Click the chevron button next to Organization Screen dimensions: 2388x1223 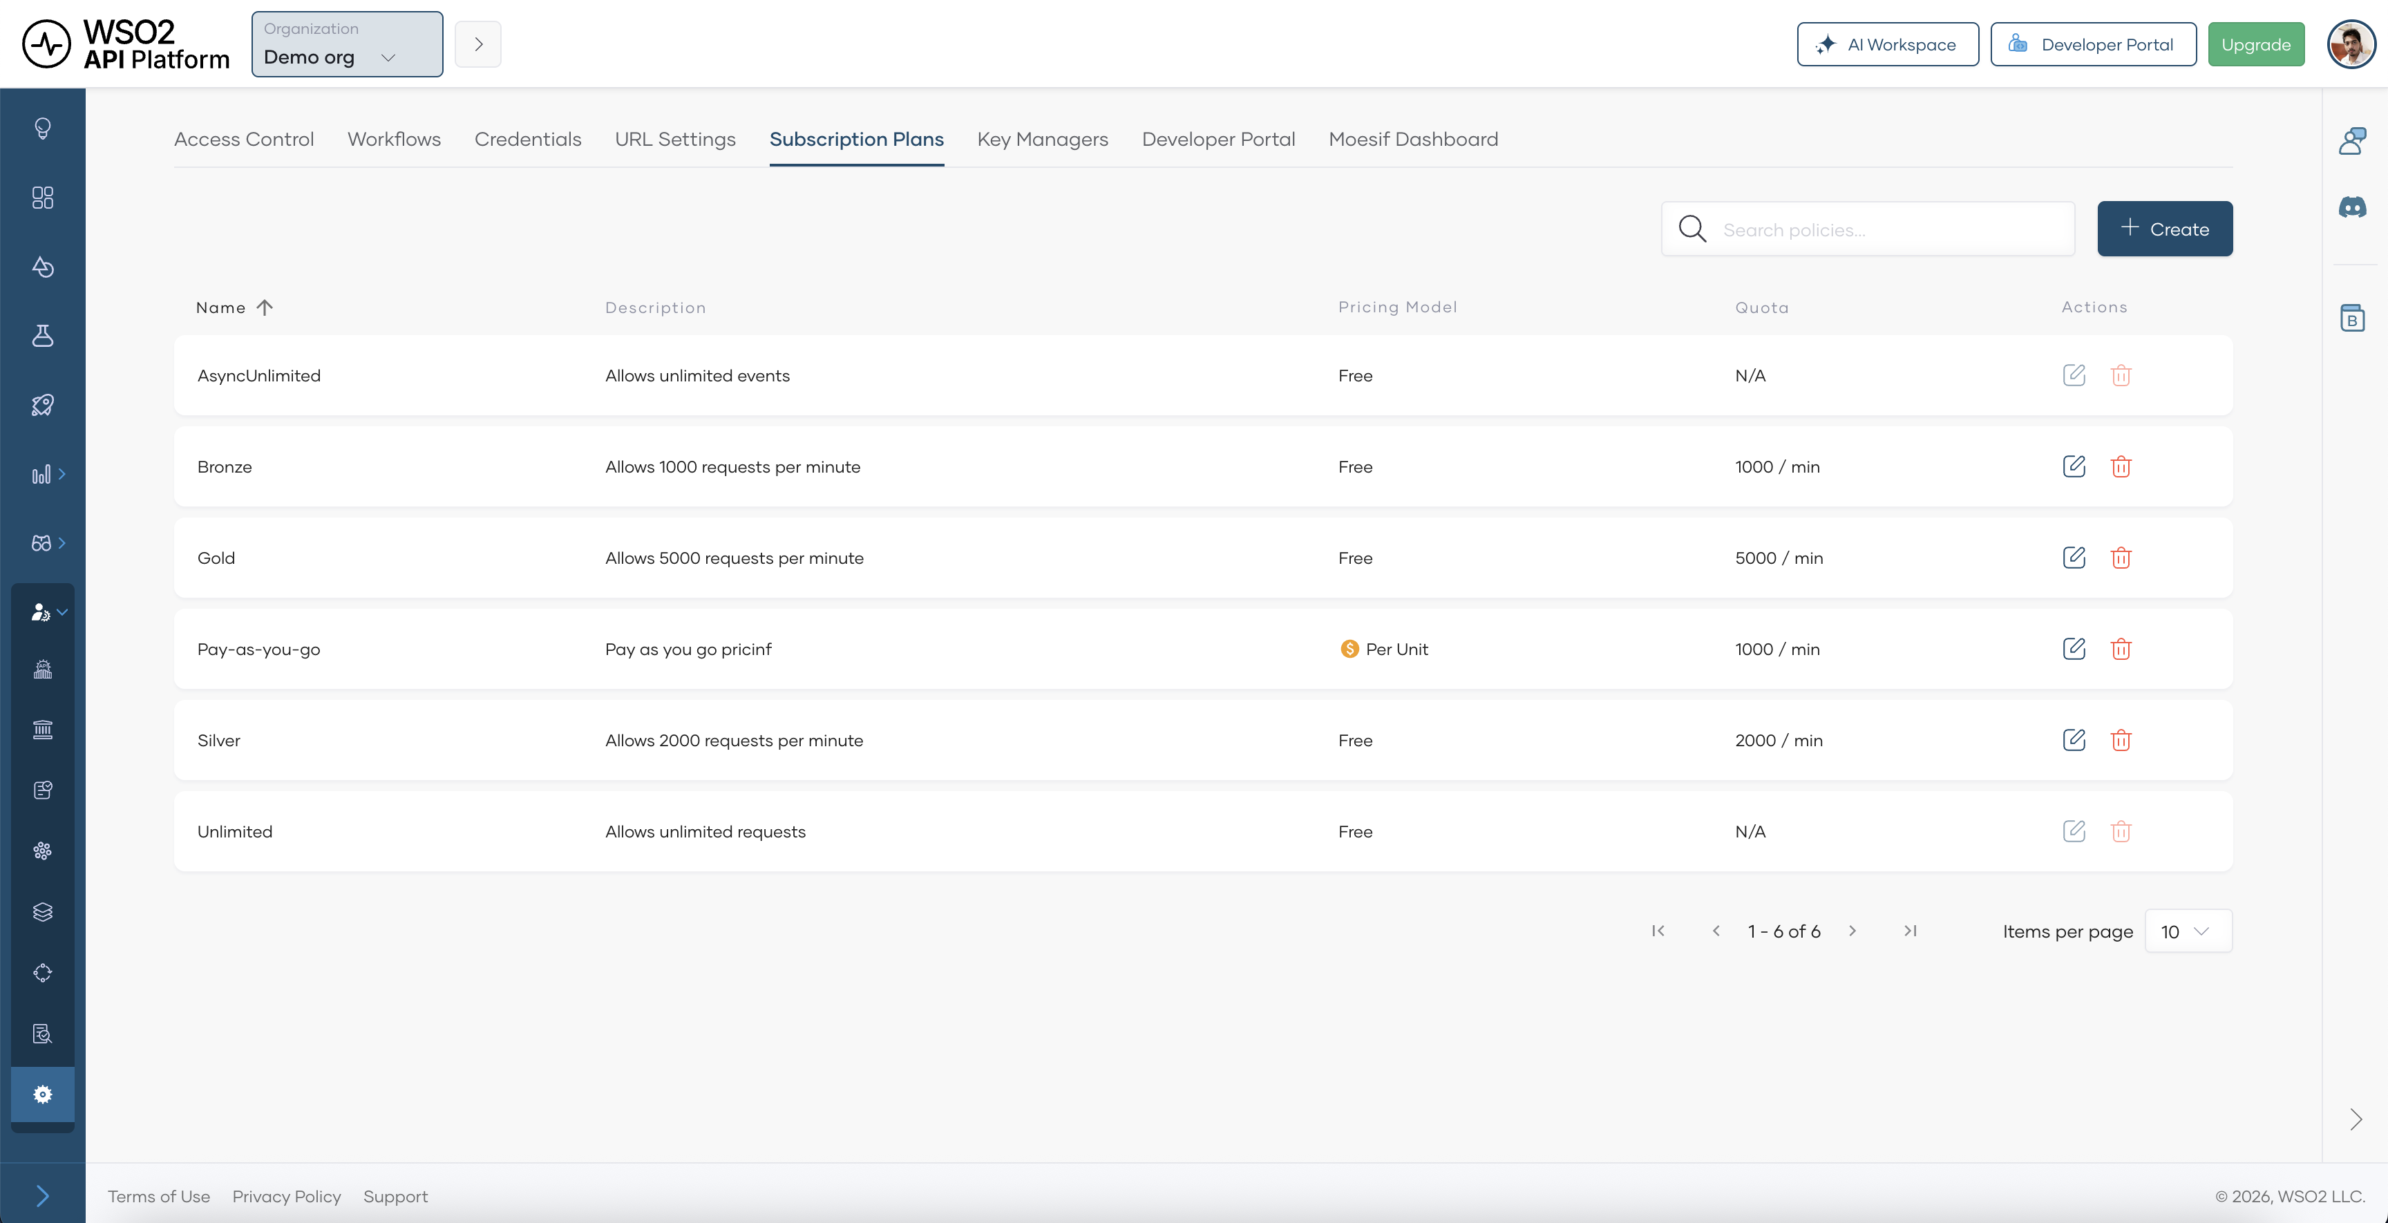[478, 44]
